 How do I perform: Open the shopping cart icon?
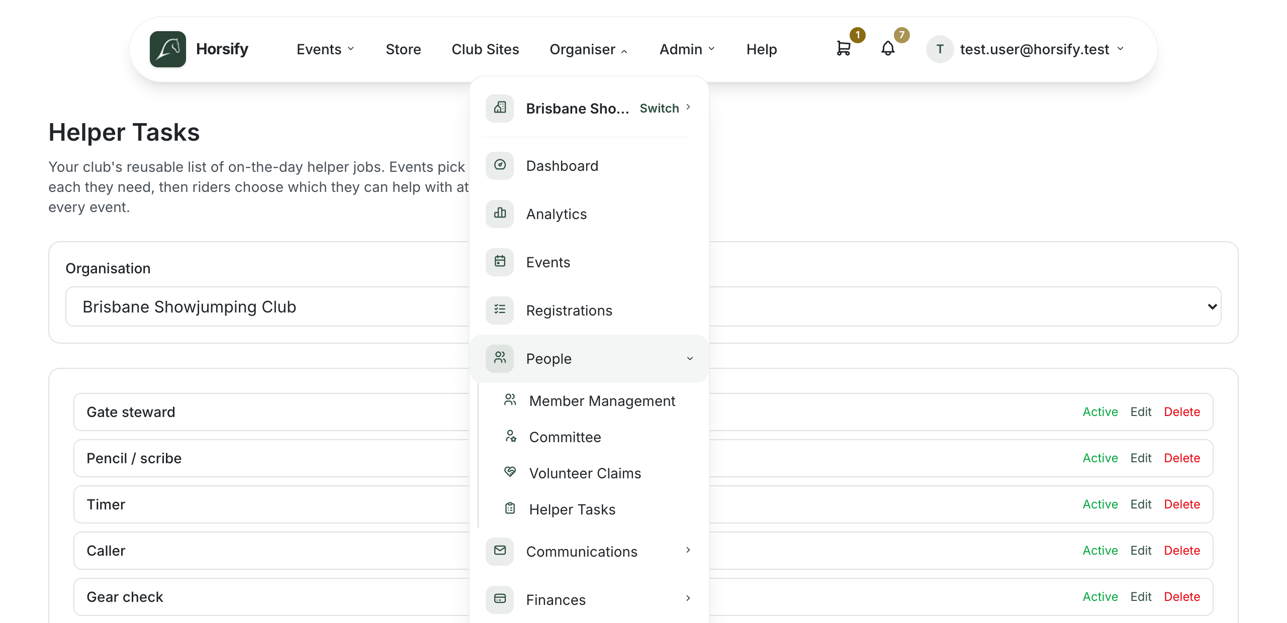pos(843,49)
